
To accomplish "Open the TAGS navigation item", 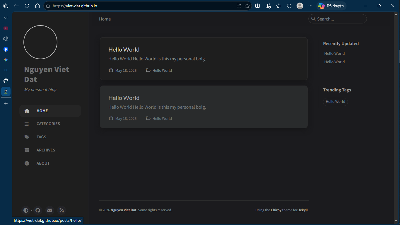I will tap(50, 137).
